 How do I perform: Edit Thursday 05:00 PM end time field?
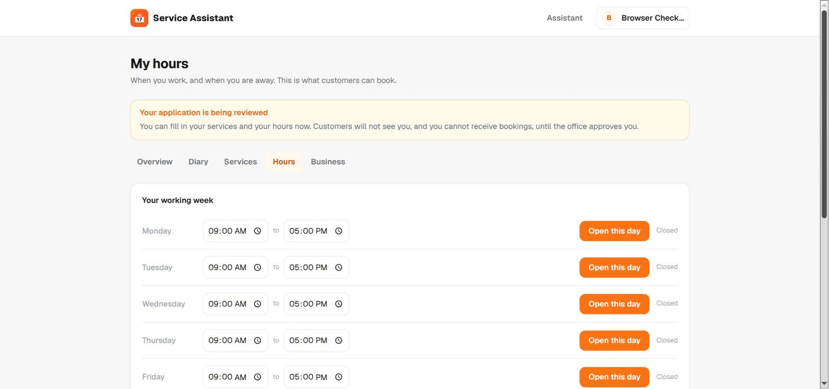(x=317, y=340)
